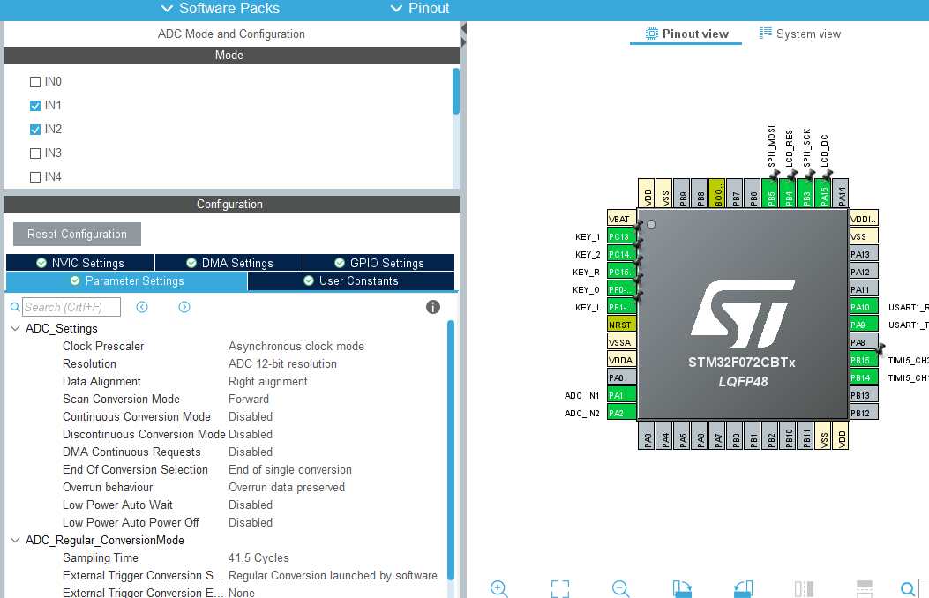
Task: Select pin PA1 on the chip
Action: pyautogui.click(x=622, y=395)
